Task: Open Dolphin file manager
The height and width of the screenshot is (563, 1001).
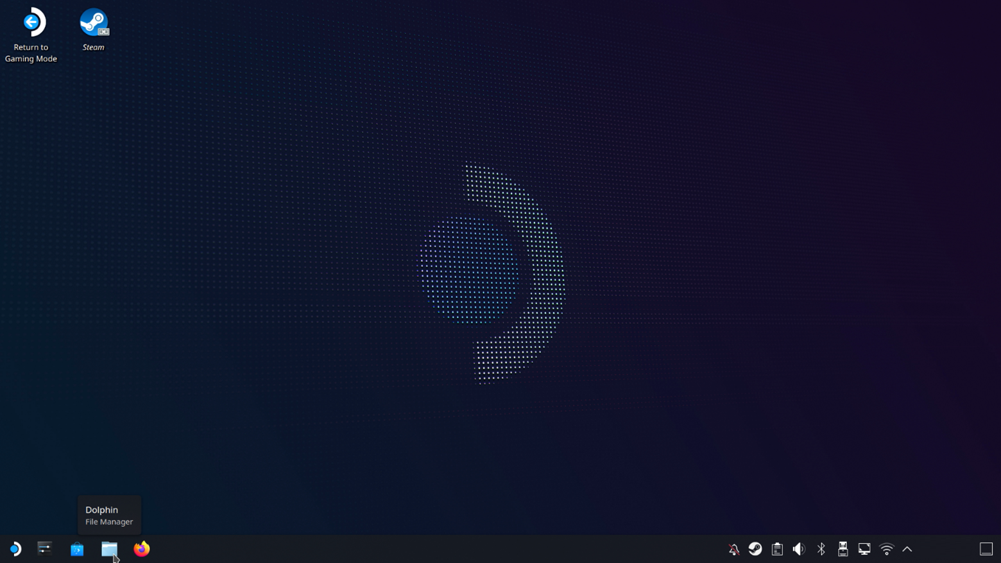Action: [x=109, y=549]
